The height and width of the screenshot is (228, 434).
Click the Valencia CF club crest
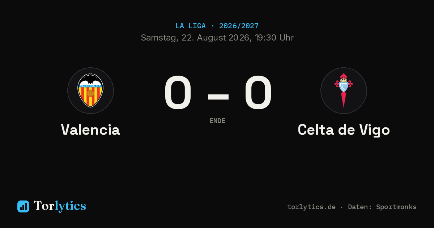click(90, 90)
